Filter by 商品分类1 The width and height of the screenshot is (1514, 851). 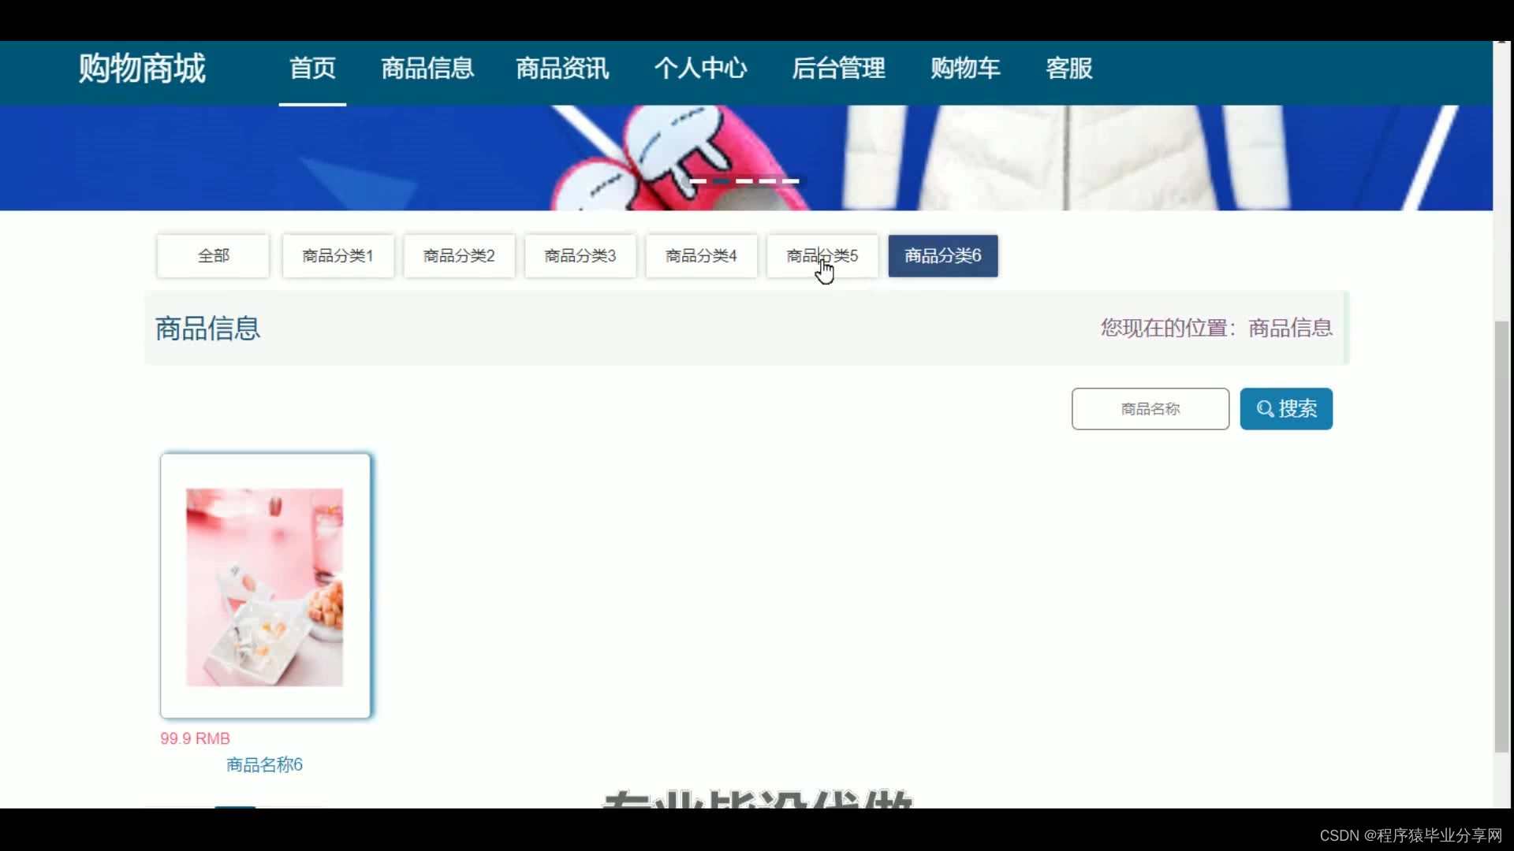tap(337, 256)
